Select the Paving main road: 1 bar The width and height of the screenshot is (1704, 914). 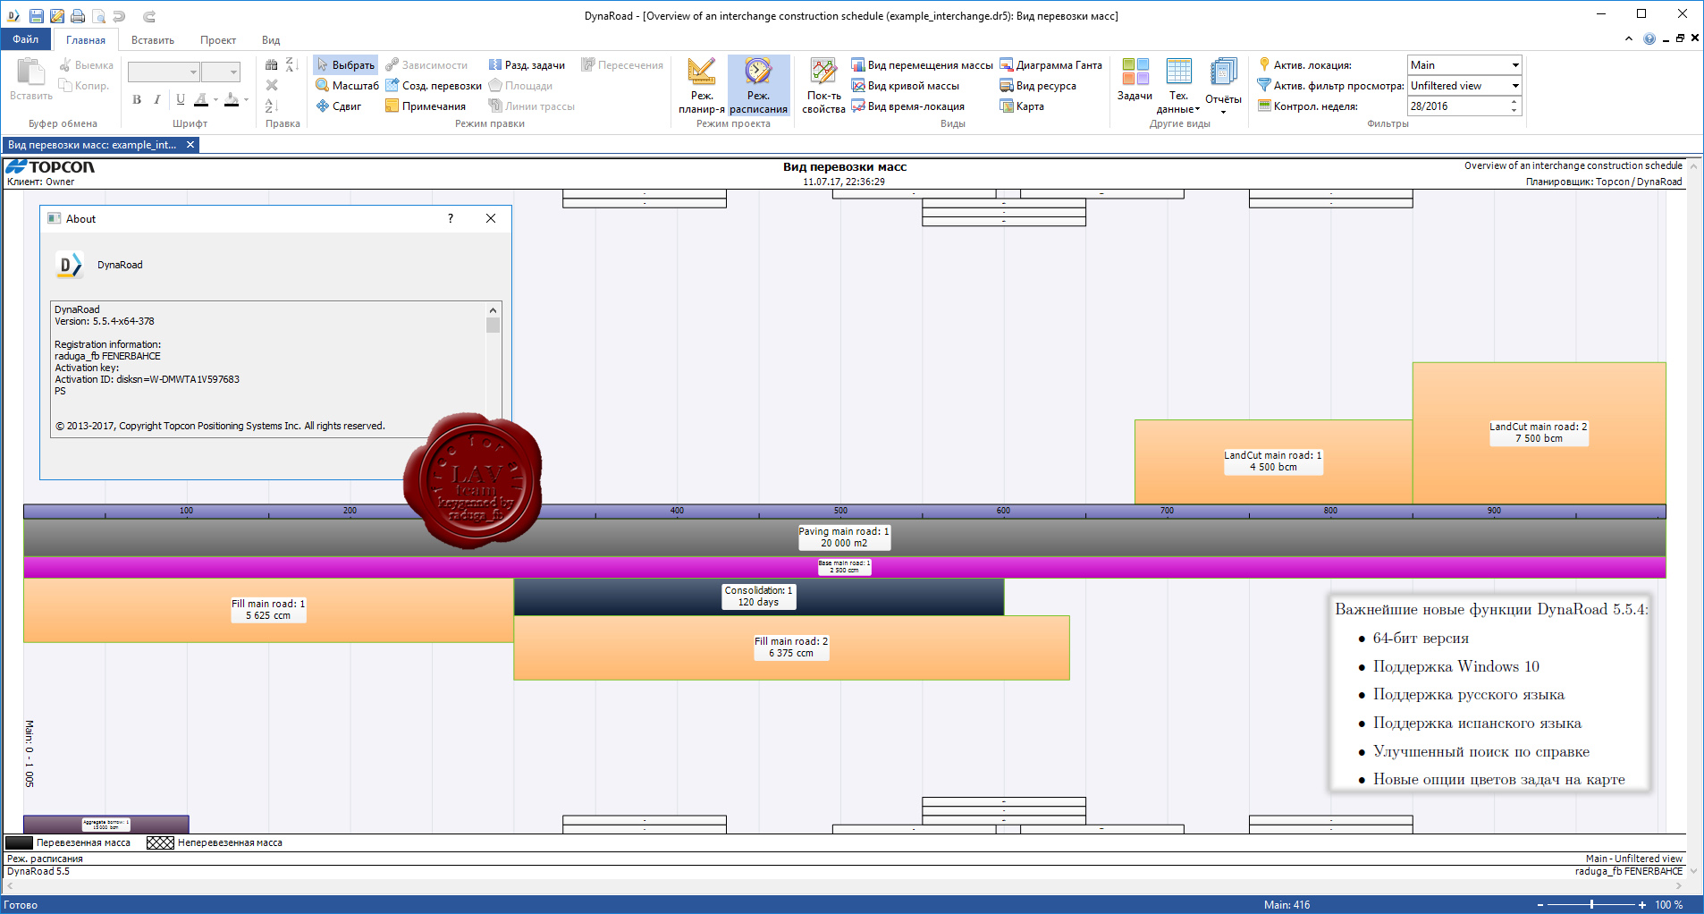coord(844,537)
